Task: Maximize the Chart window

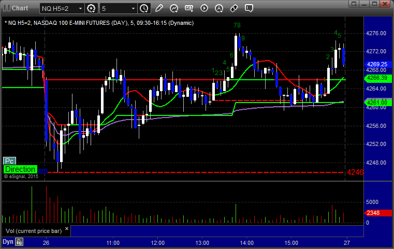Action: [x=374, y=4]
